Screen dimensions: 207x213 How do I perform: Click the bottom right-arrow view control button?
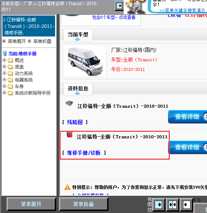pos(158,205)
